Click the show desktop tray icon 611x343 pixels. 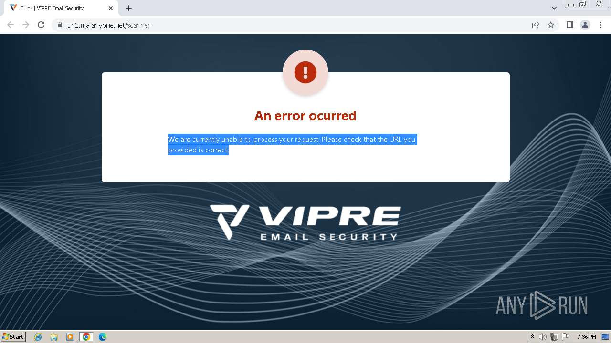pyautogui.click(x=606, y=337)
